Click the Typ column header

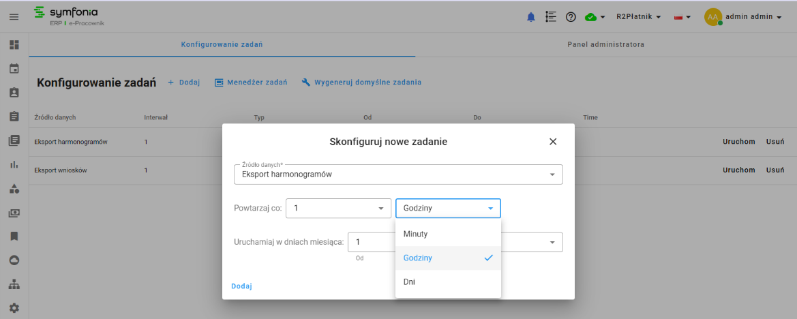pos(259,117)
